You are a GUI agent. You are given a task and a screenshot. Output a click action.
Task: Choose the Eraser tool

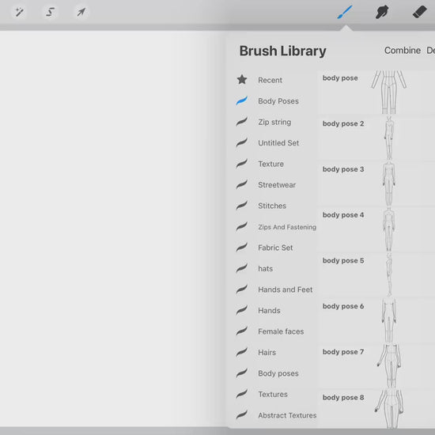pyautogui.click(x=419, y=12)
